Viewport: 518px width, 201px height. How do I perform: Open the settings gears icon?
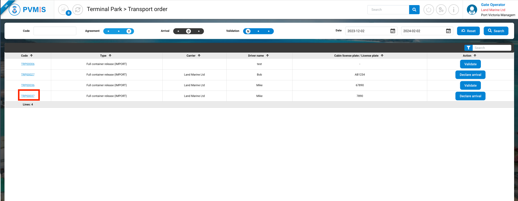[441, 10]
